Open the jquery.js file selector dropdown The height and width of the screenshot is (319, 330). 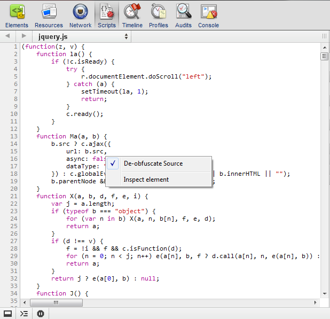82,36
